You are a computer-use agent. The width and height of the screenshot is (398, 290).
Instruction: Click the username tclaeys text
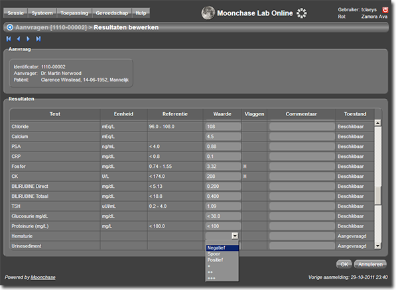point(369,10)
